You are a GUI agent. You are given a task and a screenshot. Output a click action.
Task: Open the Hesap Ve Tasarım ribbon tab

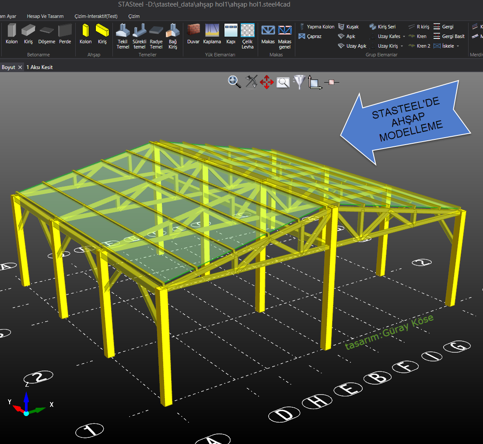click(x=45, y=16)
